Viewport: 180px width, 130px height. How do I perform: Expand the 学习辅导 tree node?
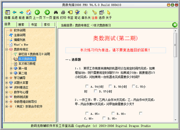pos(7,78)
